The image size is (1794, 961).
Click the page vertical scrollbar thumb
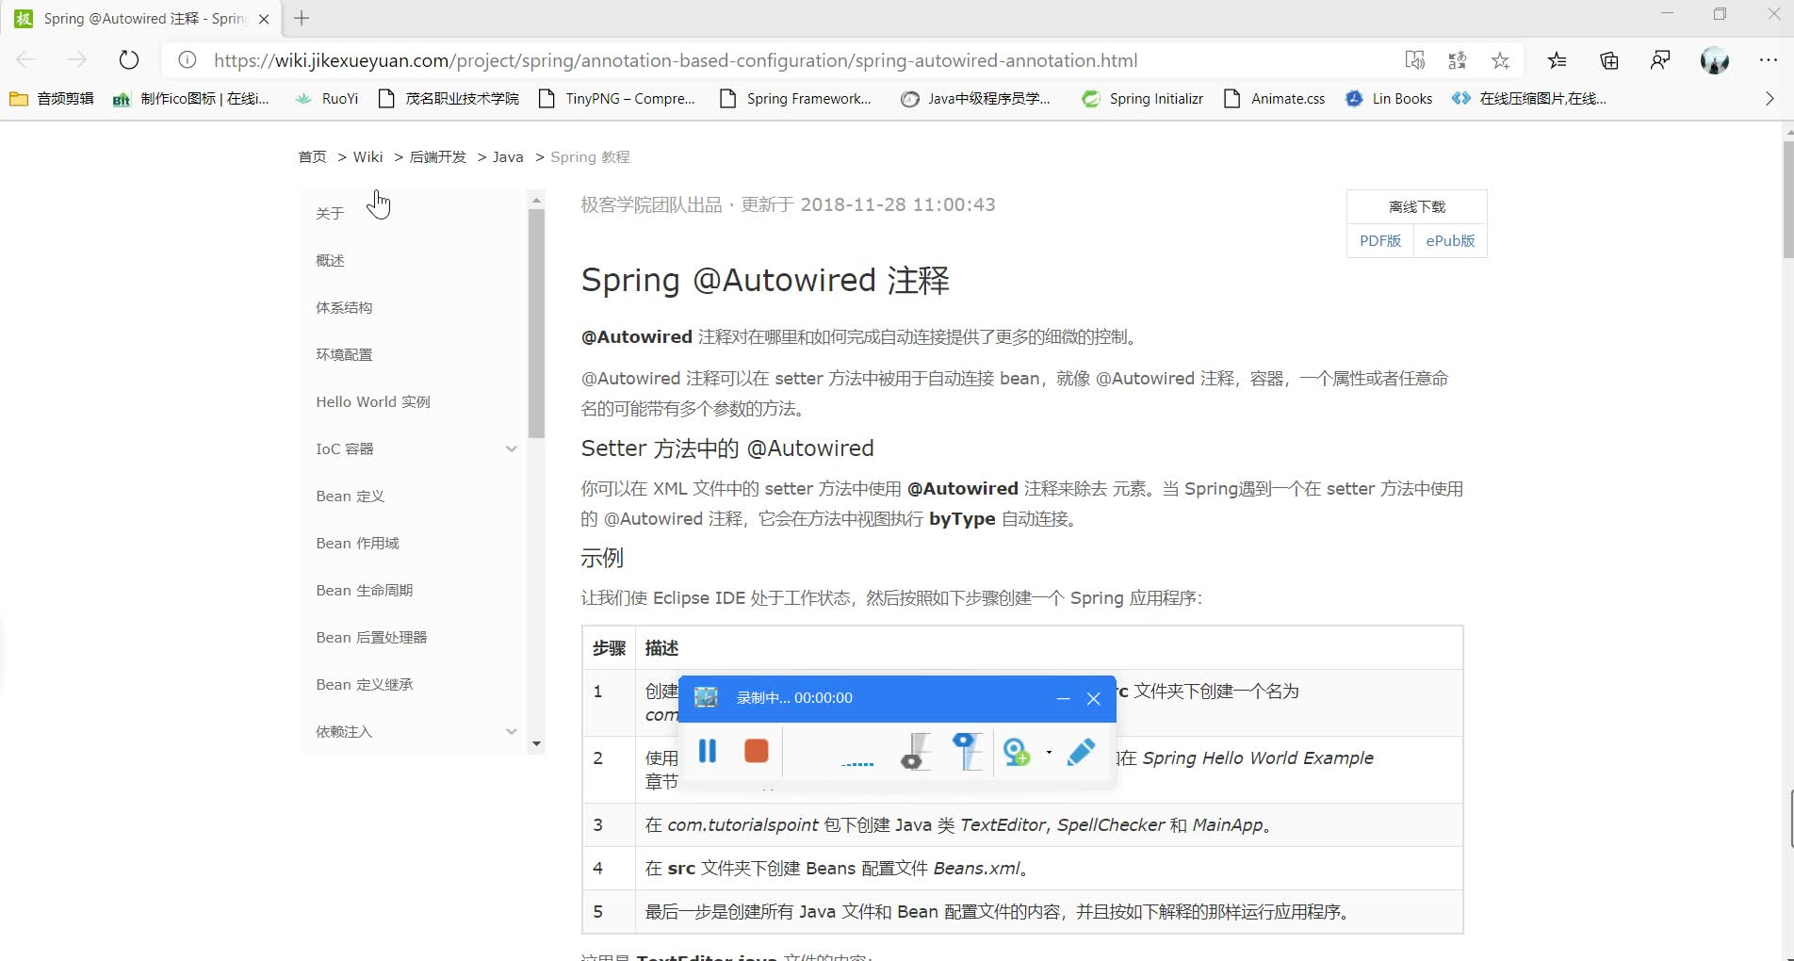coord(1787,200)
